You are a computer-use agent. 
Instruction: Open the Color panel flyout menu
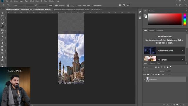pos(187,11)
